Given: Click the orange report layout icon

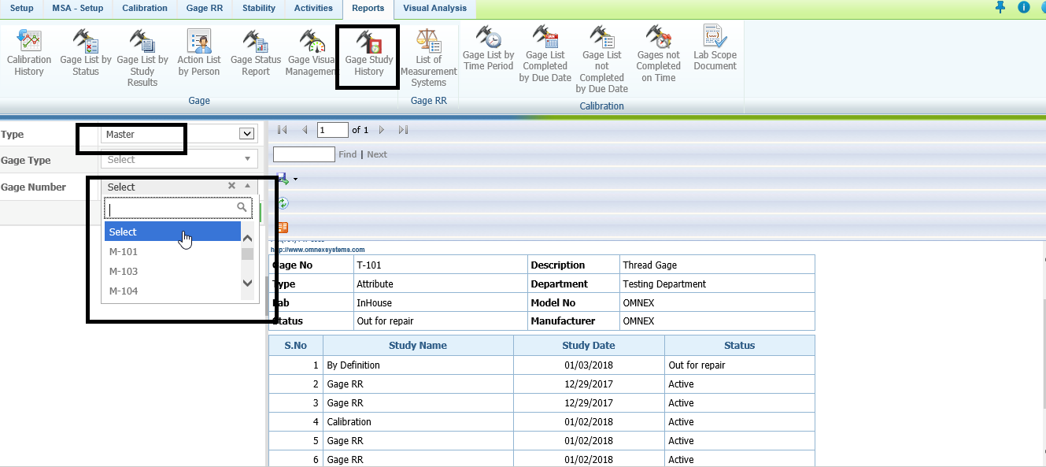Looking at the screenshot, I should pyautogui.click(x=283, y=227).
